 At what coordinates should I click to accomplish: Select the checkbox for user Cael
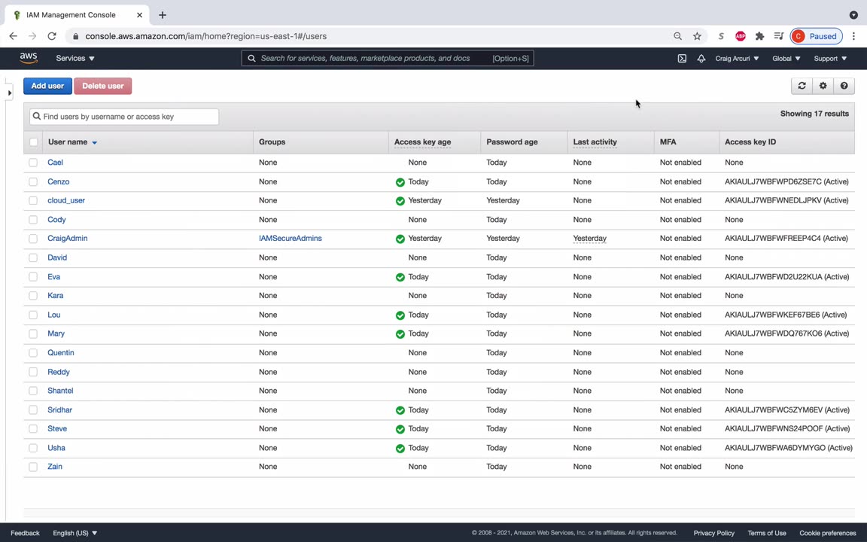click(x=33, y=163)
